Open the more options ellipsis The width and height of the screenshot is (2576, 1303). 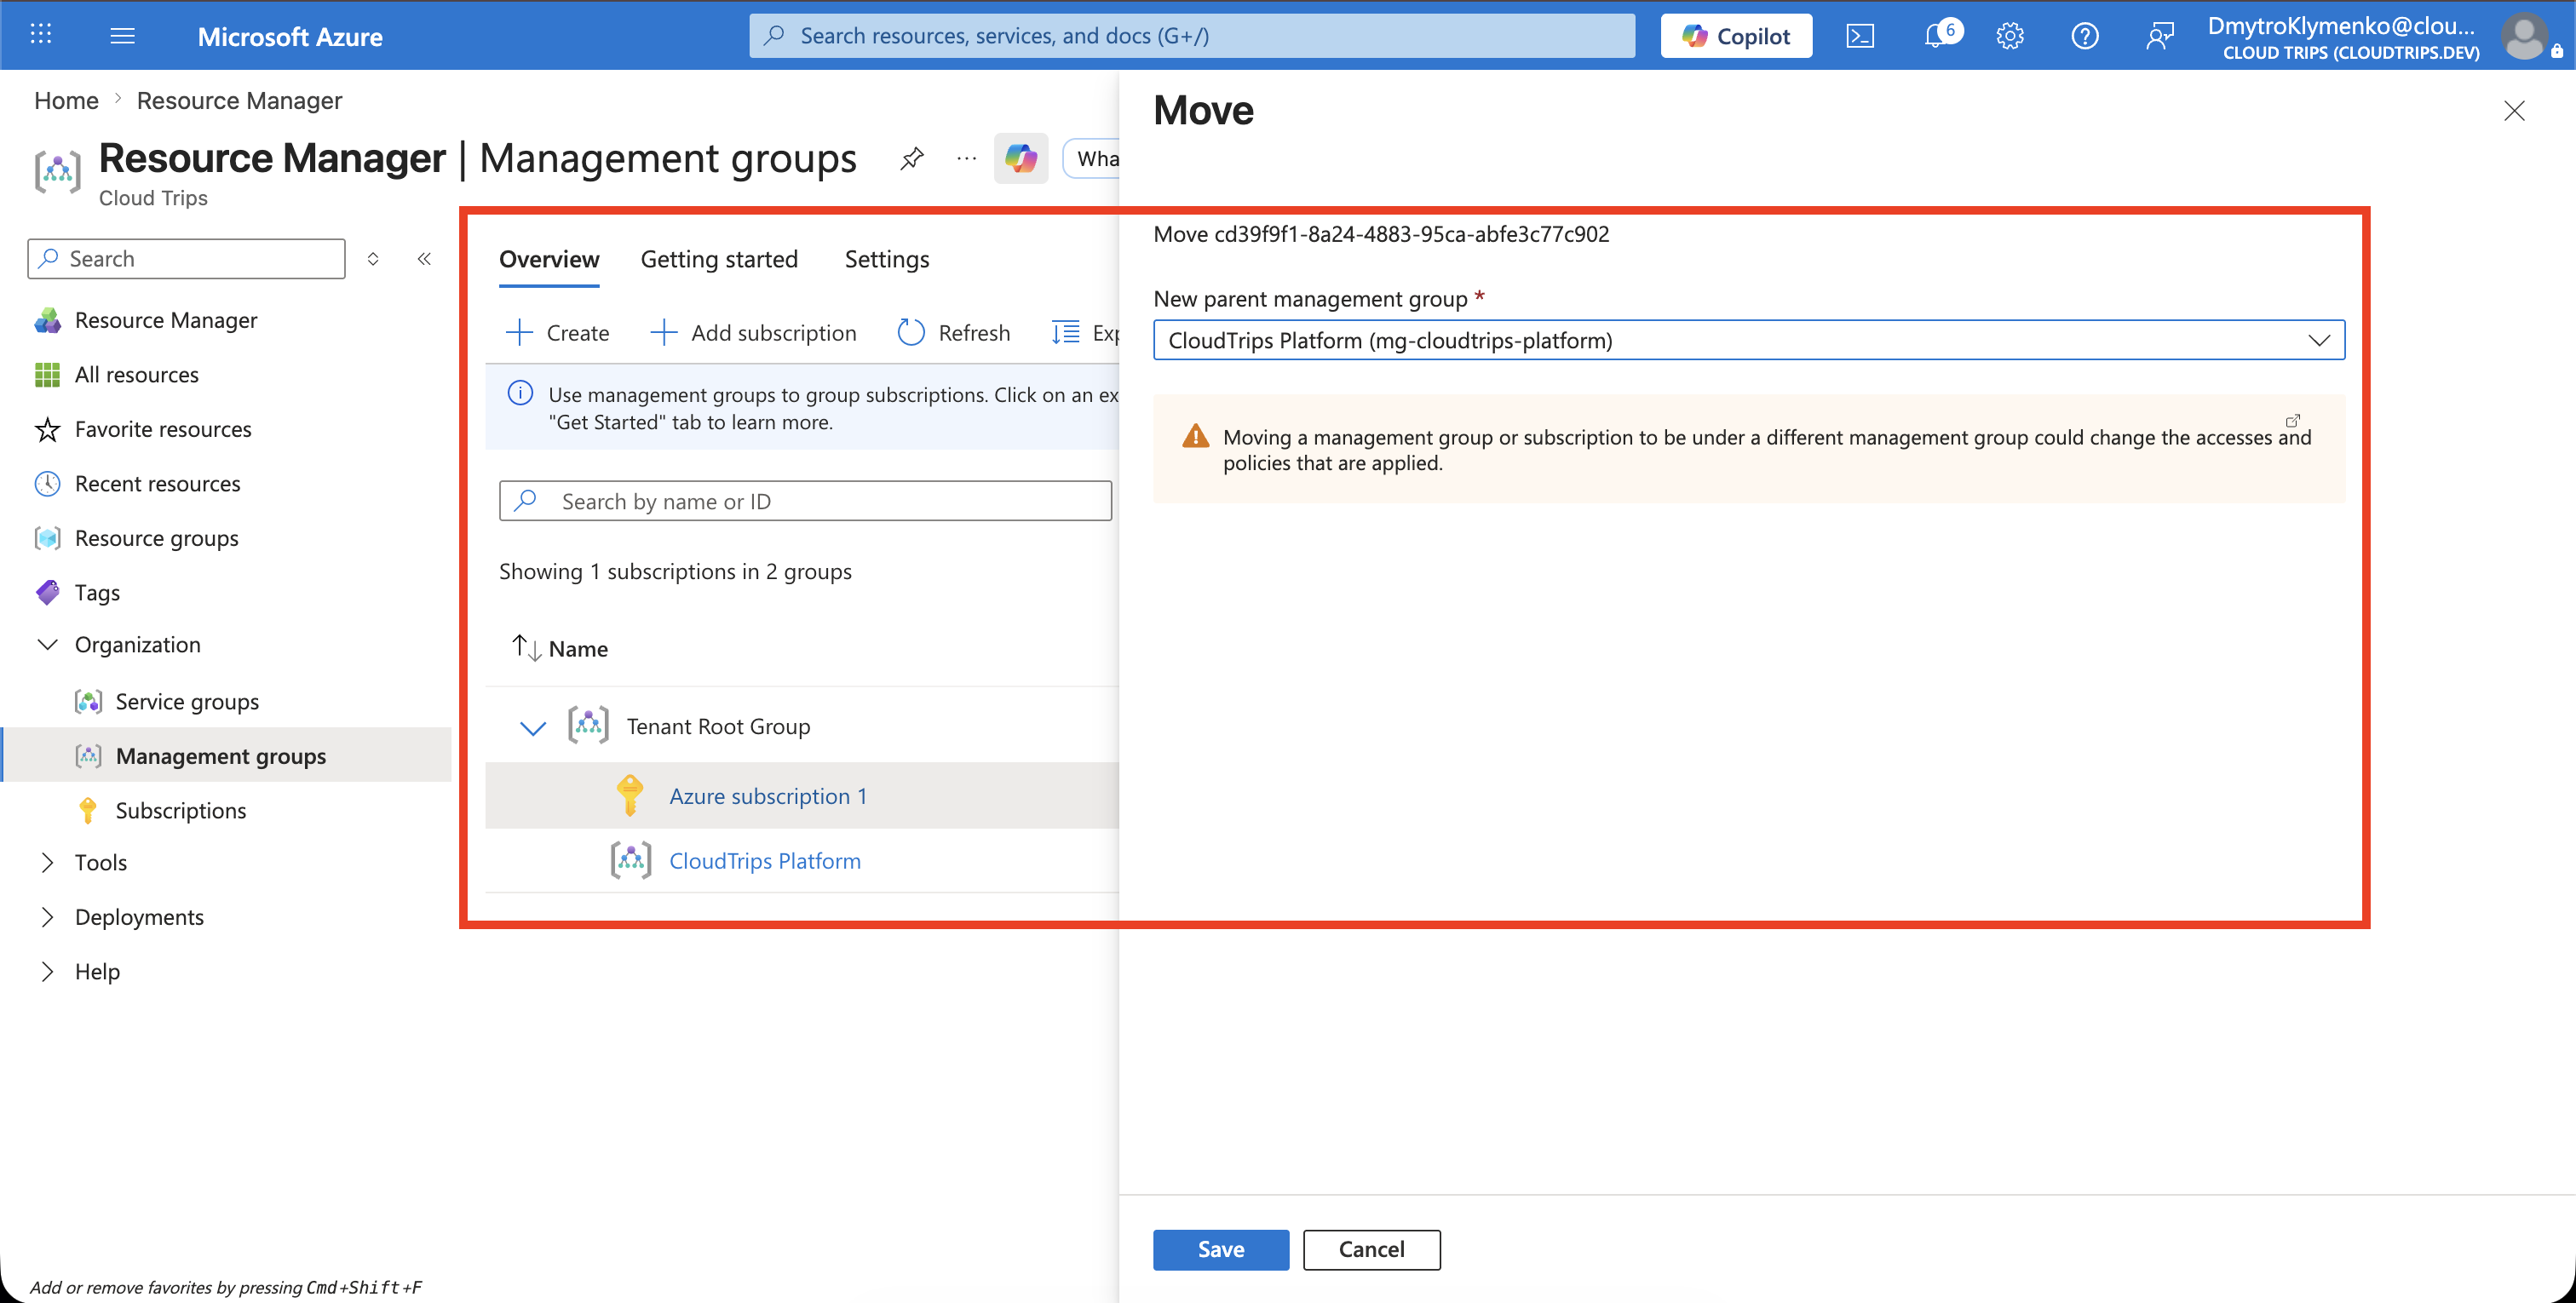pyautogui.click(x=966, y=158)
